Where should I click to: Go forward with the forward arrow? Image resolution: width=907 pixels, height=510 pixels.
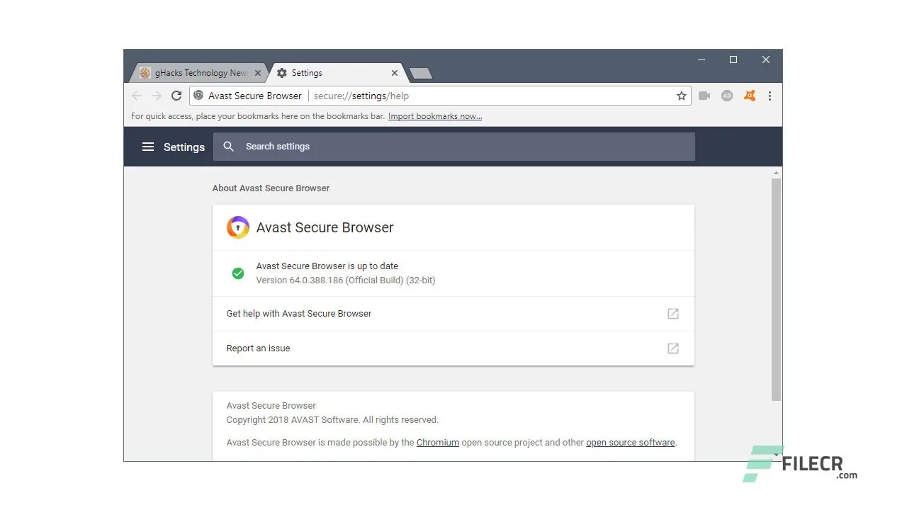(157, 96)
